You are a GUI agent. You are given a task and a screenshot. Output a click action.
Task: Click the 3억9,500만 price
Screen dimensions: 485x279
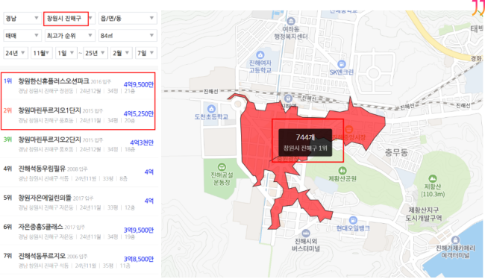tap(139, 230)
